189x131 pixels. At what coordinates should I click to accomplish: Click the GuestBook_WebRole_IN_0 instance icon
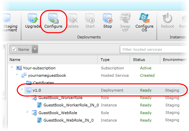click(x=39, y=120)
